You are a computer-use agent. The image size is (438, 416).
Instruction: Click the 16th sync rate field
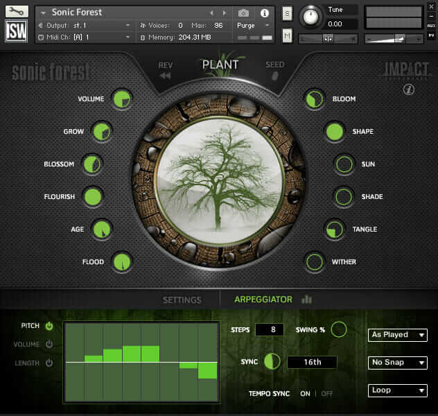point(312,362)
